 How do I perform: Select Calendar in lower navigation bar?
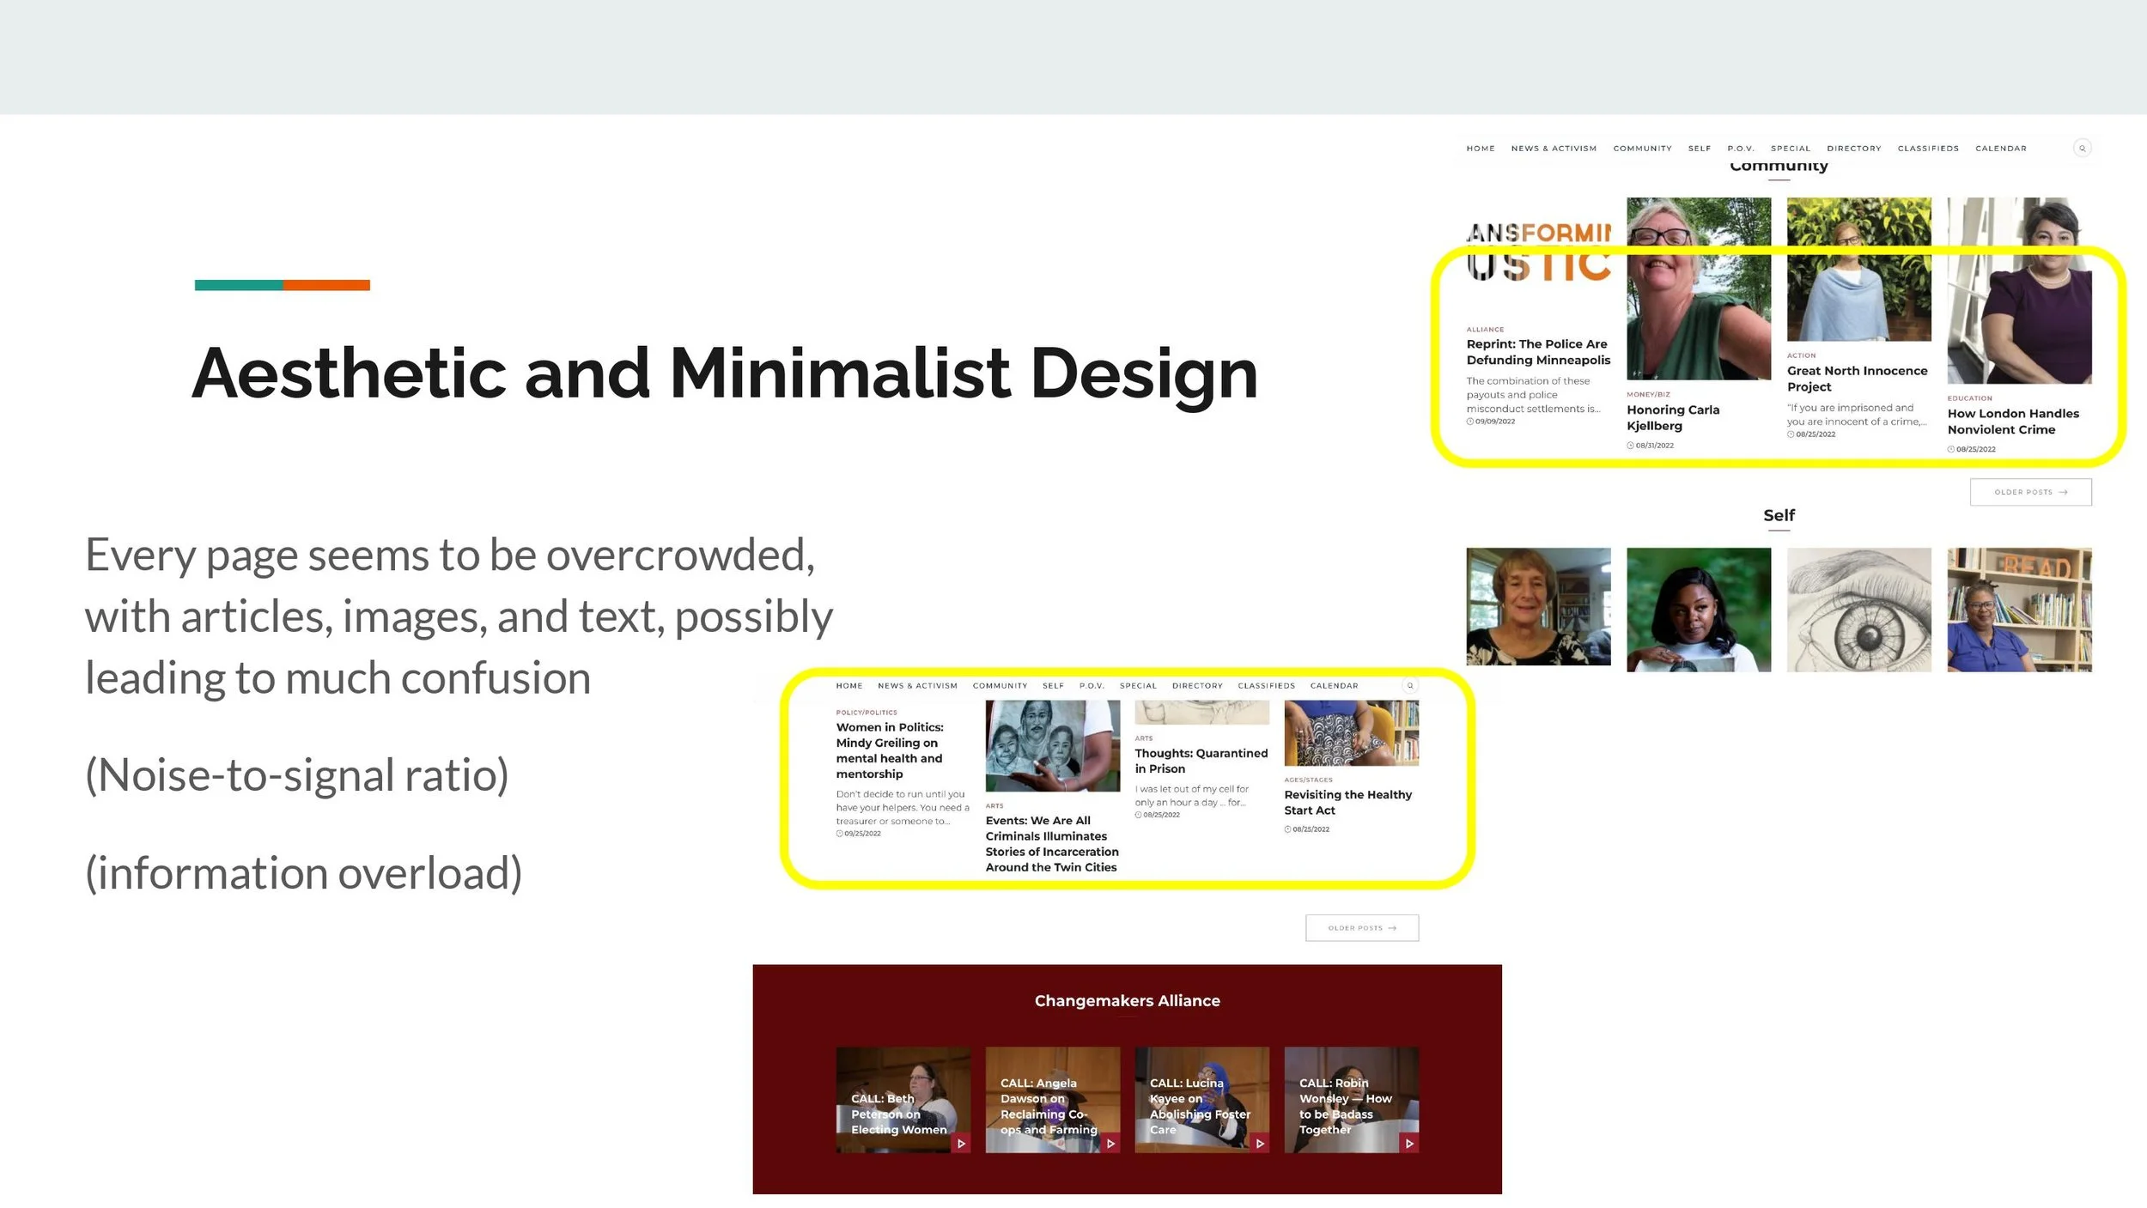click(x=1334, y=686)
